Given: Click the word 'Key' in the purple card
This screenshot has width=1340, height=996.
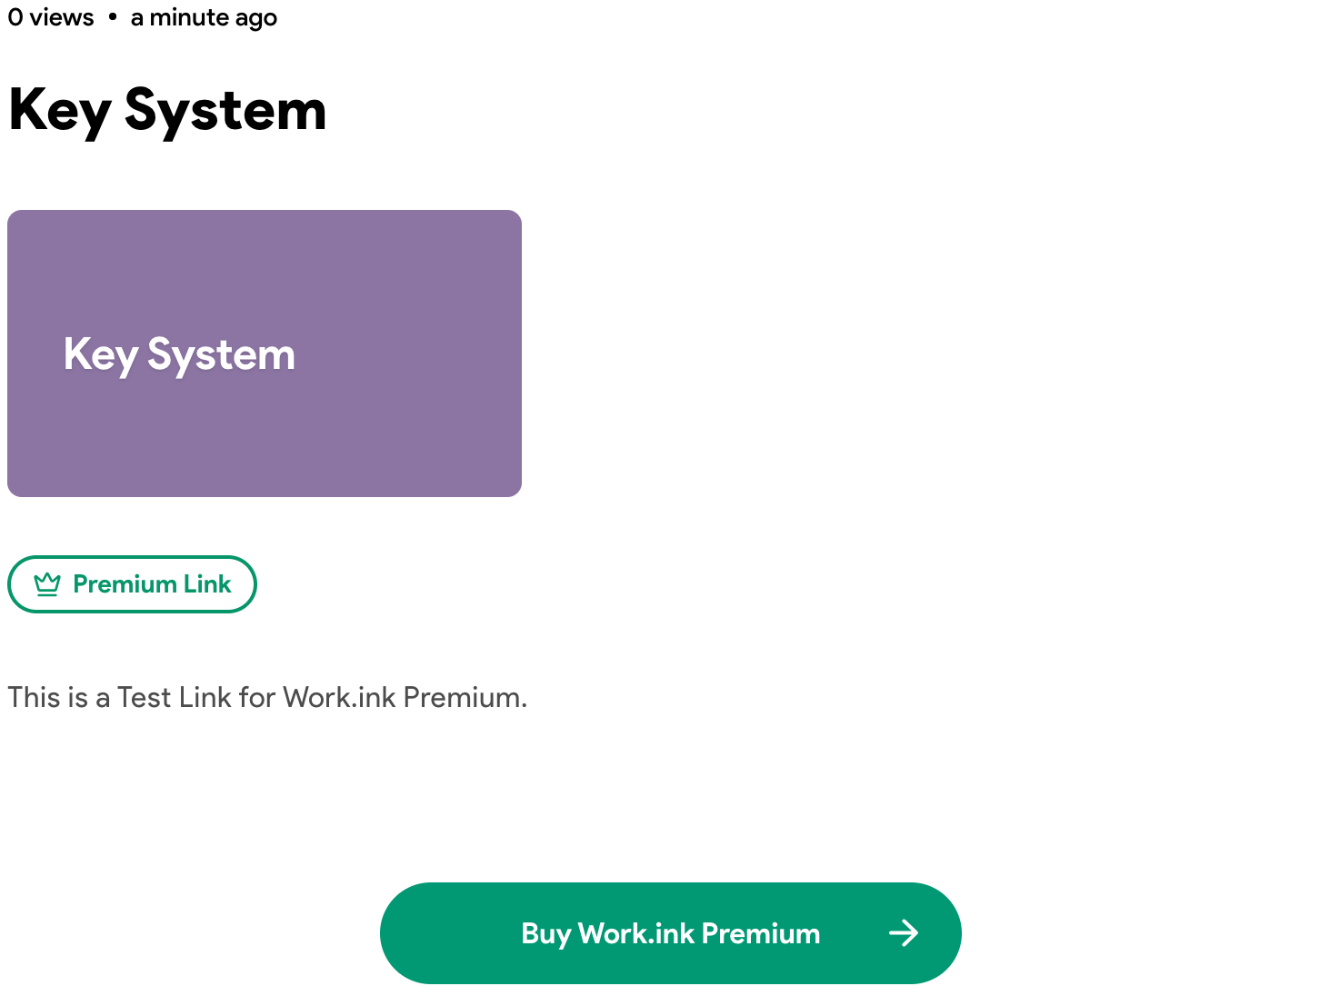Looking at the screenshot, I should click(x=100, y=355).
